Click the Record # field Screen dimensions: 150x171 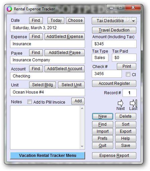pos(130,93)
